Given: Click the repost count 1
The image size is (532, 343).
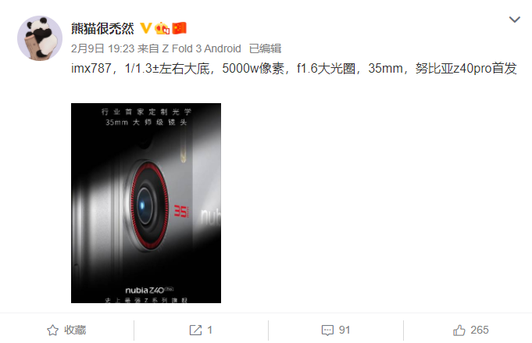Looking at the screenshot, I should (209, 330).
